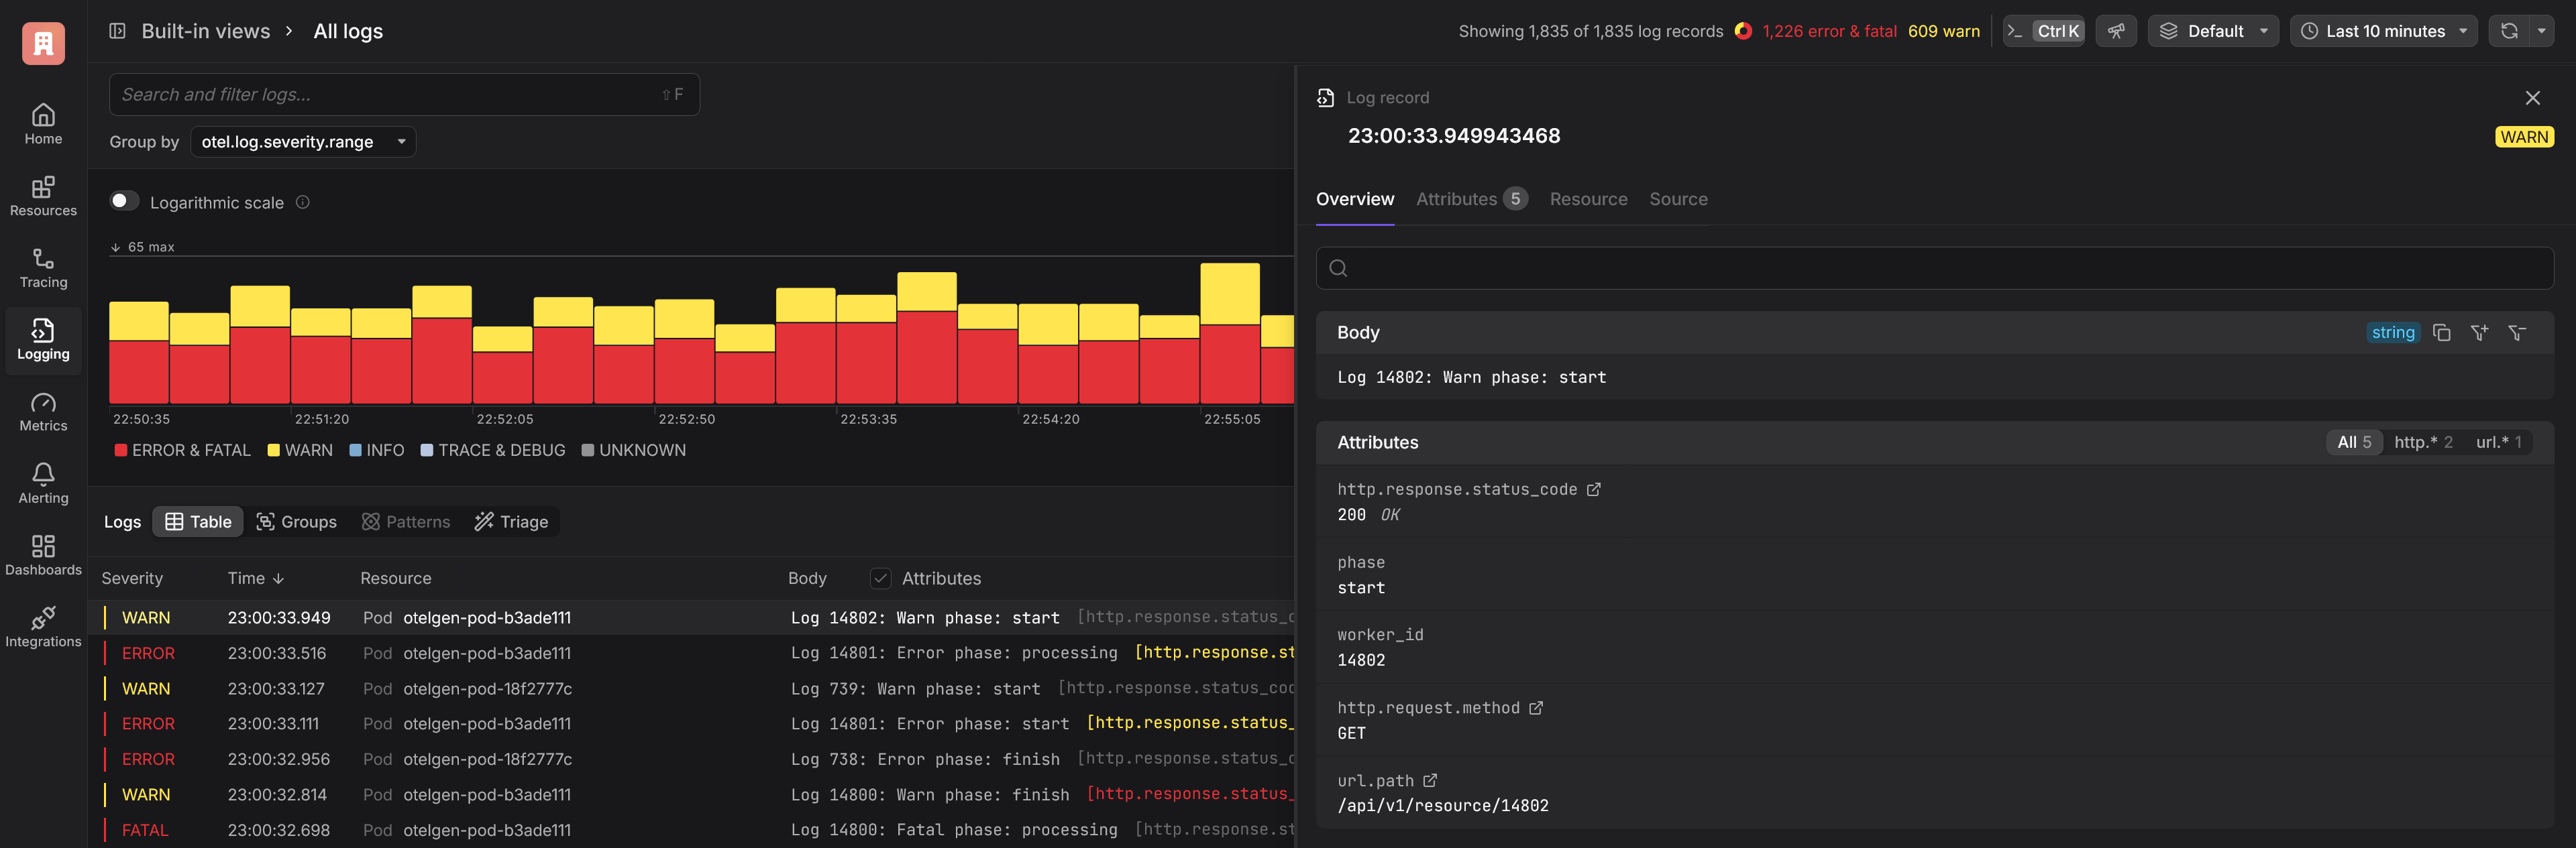Open Integrations plug icon
Image resolution: width=2576 pixels, height=848 pixels.
pyautogui.click(x=43, y=617)
